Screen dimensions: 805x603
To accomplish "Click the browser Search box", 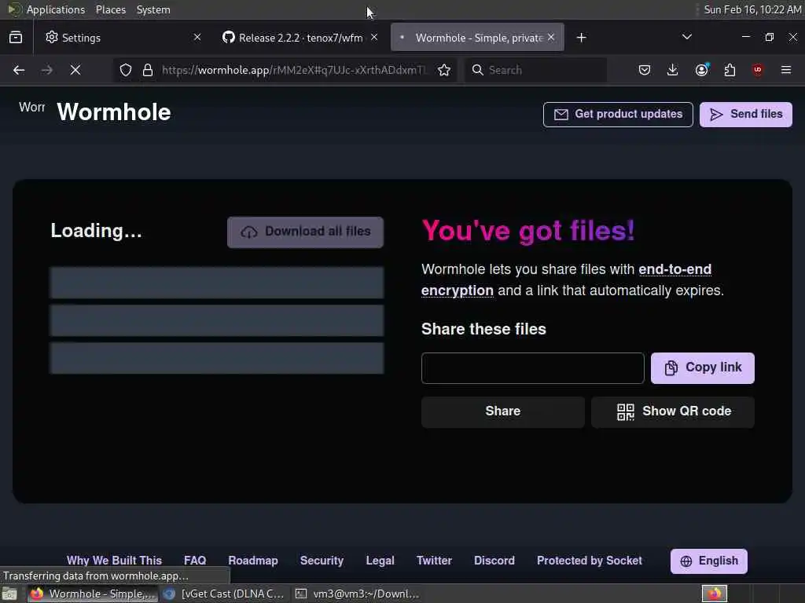I will [535, 70].
